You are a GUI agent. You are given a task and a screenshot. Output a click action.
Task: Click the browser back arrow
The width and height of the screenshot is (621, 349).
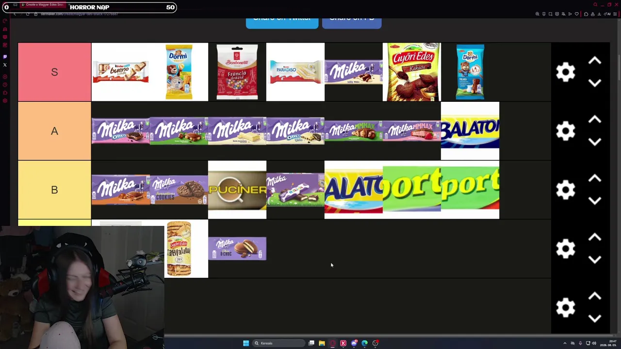pos(15,14)
